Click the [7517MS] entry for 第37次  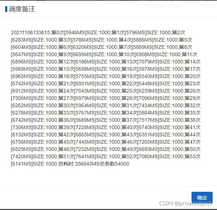coord(148,120)
